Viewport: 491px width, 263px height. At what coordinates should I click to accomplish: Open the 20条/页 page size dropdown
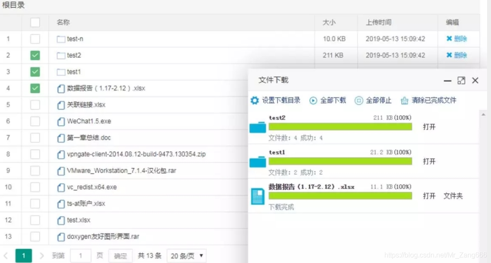click(186, 256)
